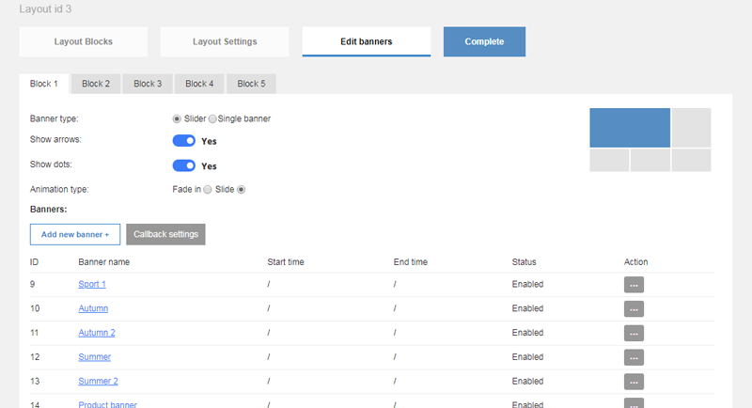Open Callback settings
The height and width of the screenshot is (408, 752).
[x=165, y=234]
